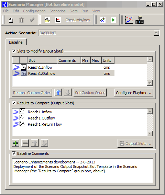The image size is (165, 195).
Task: Click the new scenario page icon
Action: tap(11, 20)
